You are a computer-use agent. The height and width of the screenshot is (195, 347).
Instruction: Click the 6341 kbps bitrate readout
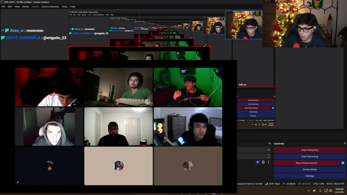coord(274,184)
